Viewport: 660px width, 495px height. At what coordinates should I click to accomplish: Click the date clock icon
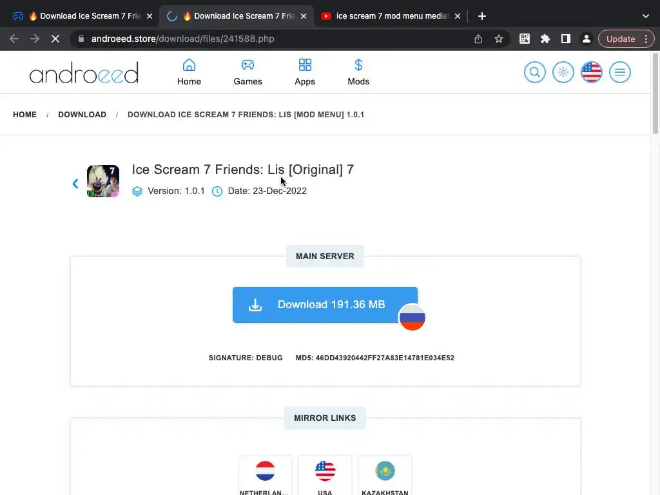217,191
